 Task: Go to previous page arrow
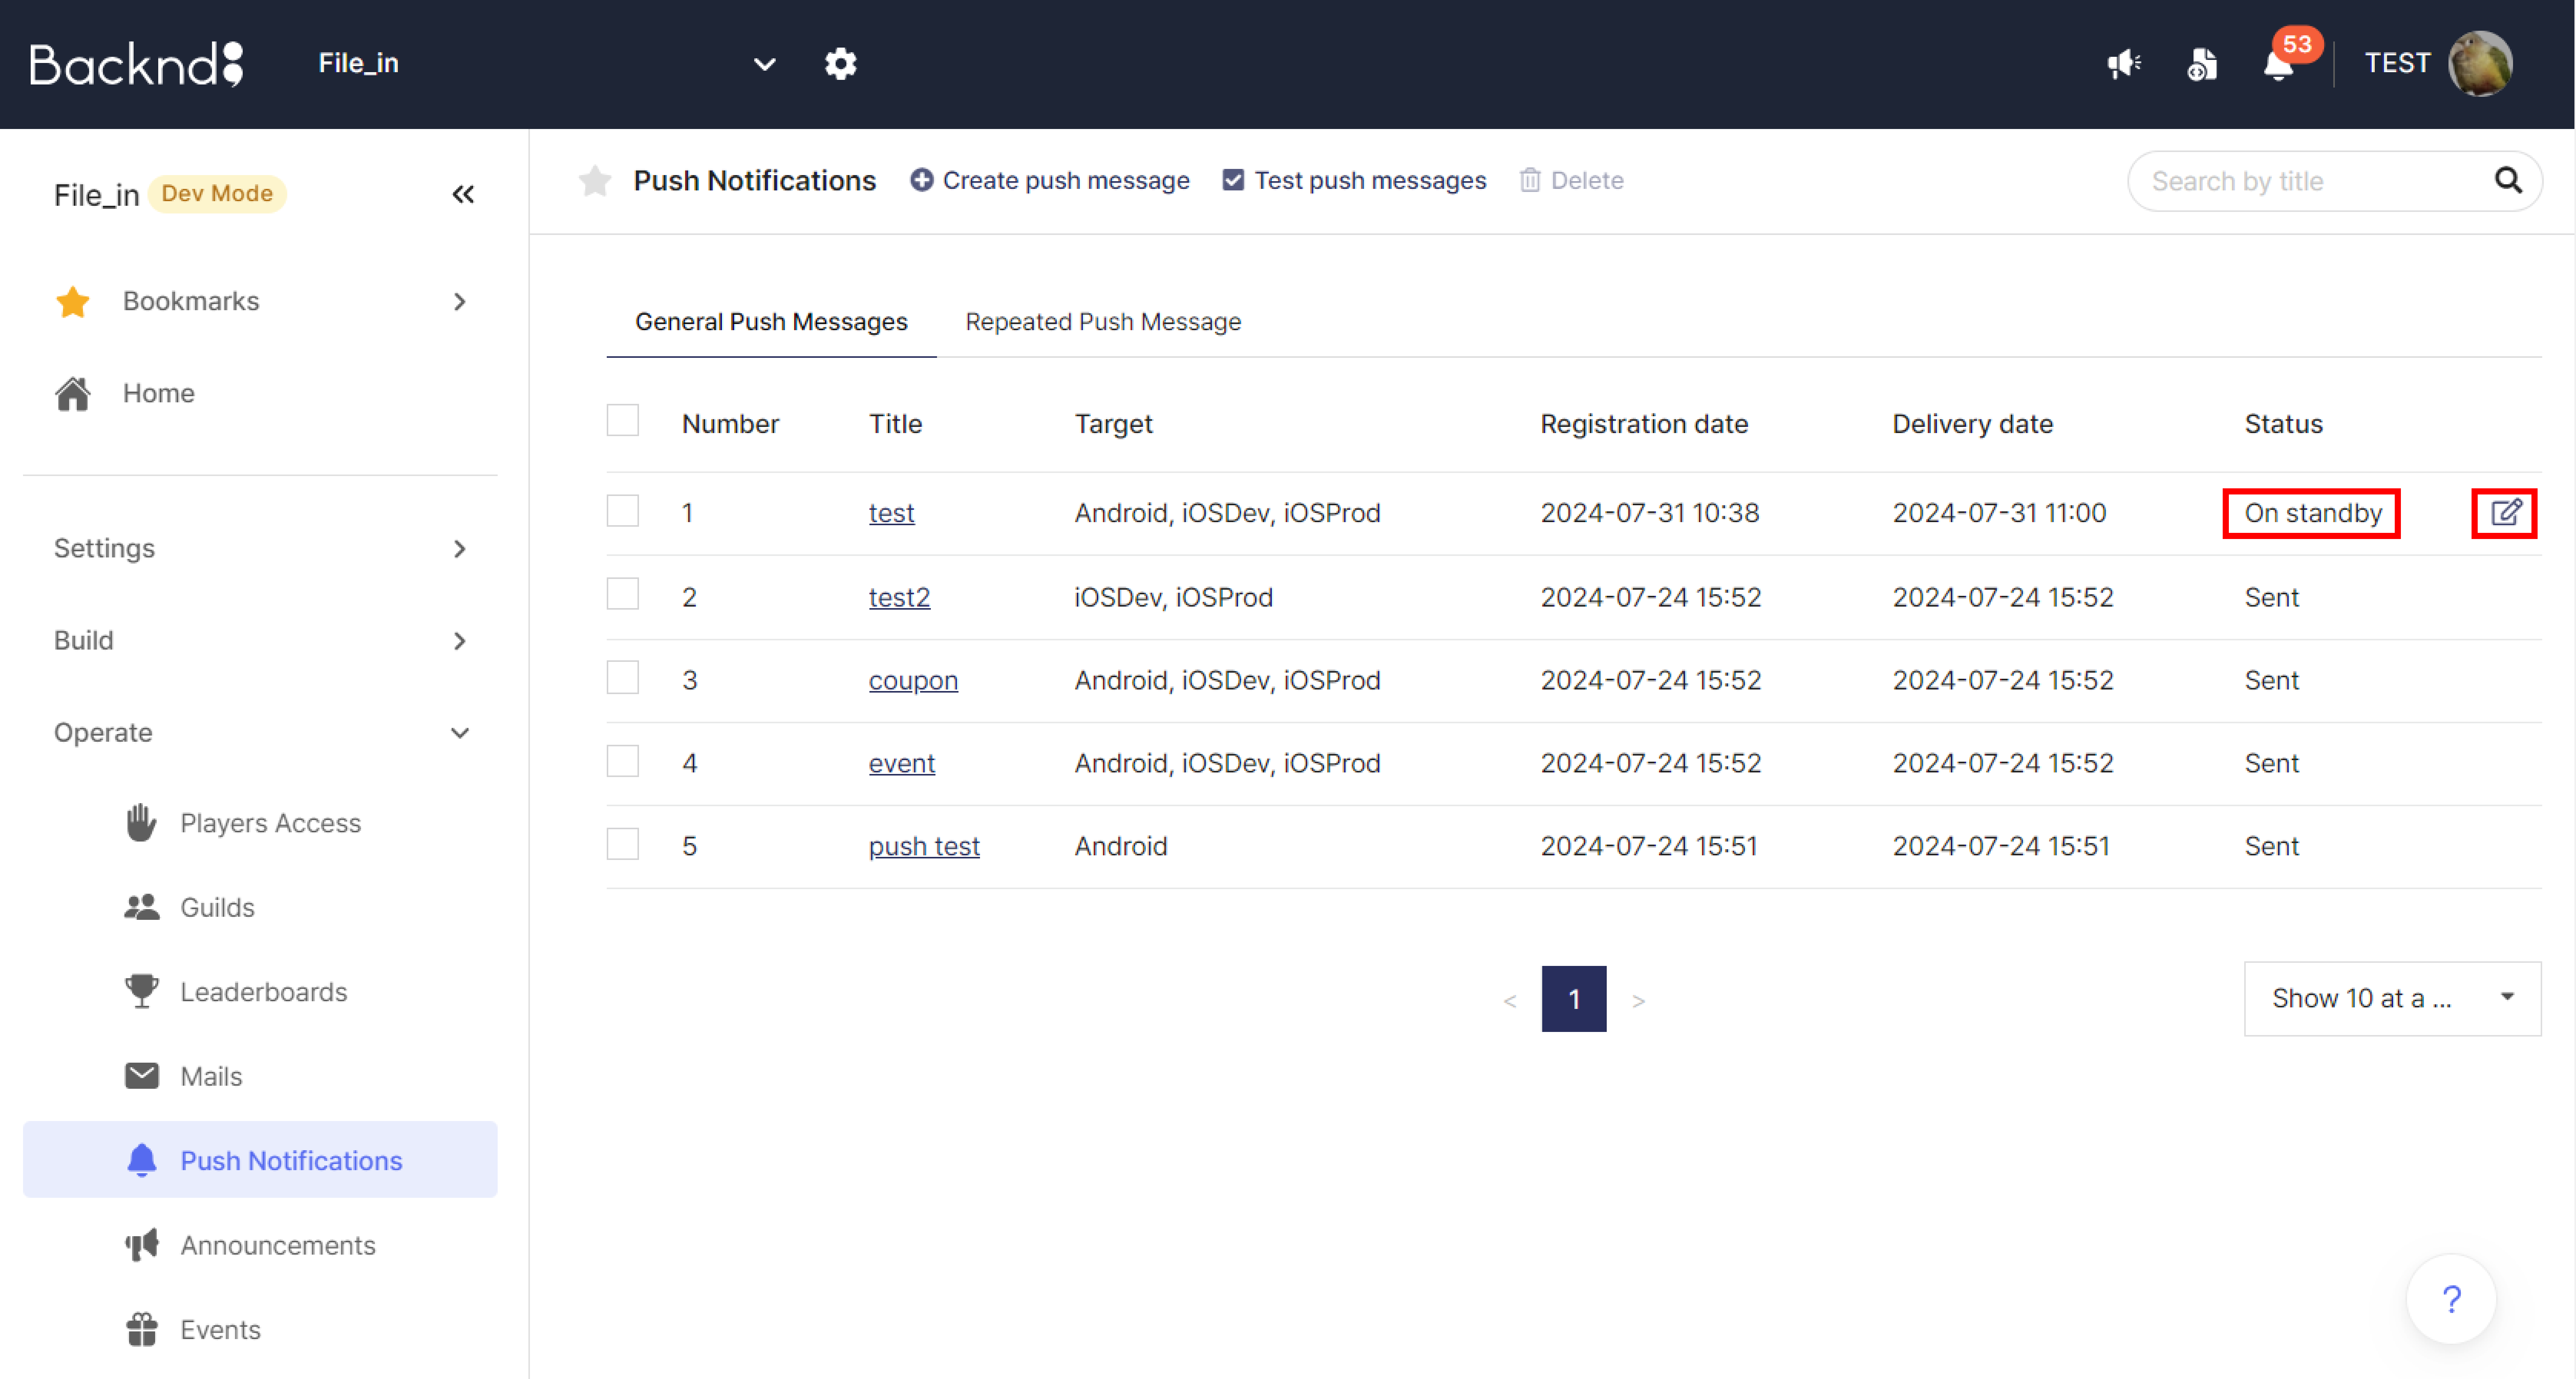(1510, 1000)
